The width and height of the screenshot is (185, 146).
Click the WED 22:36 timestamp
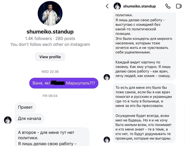tap(50, 72)
